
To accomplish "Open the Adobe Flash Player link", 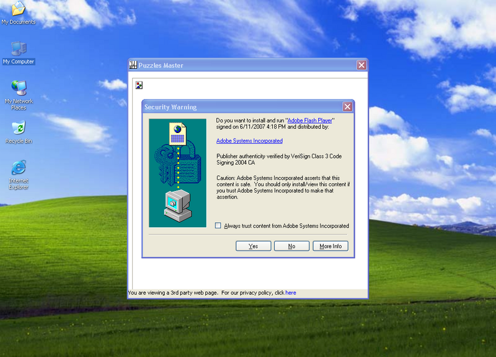I will [309, 121].
